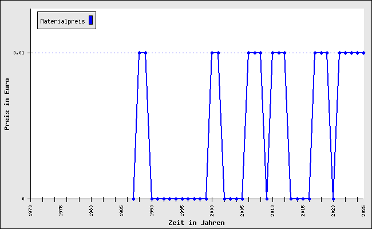The height and width of the screenshot is (229, 372).
Task: Click the zero-value data point at 1995
Action: coord(182,199)
